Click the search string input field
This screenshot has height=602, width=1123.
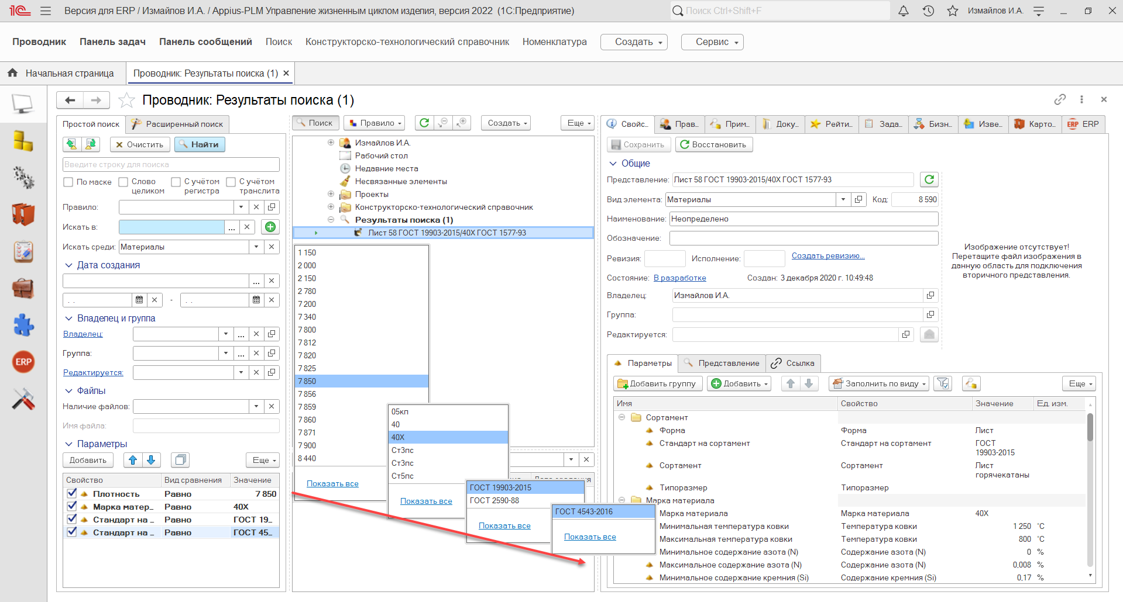point(171,164)
